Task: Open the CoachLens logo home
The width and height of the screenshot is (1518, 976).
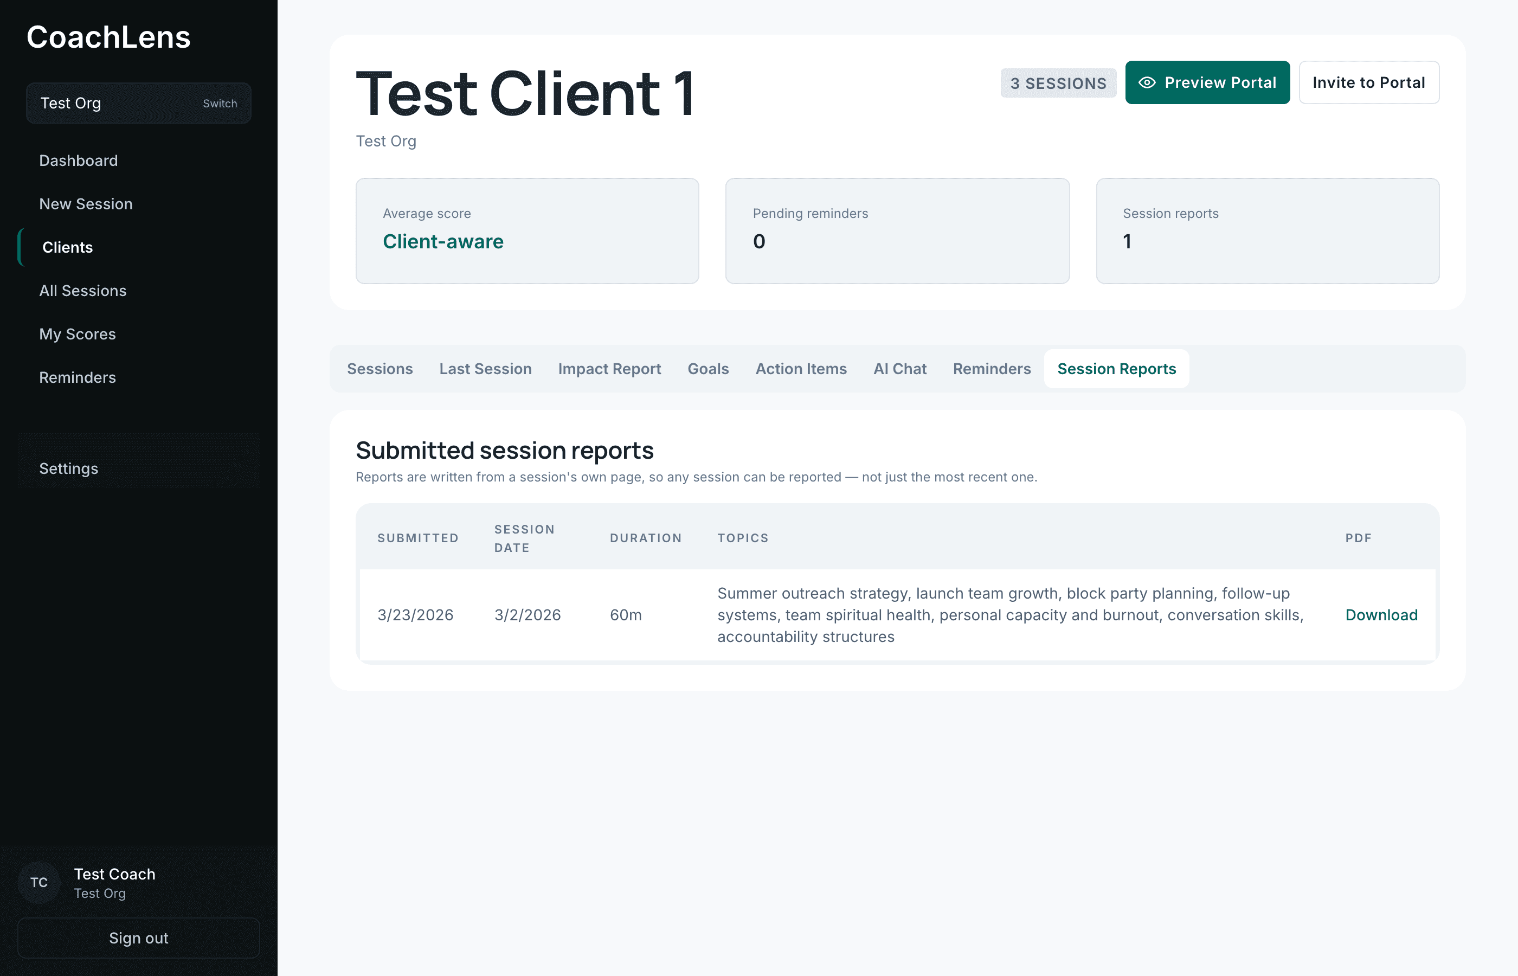Action: click(x=108, y=37)
